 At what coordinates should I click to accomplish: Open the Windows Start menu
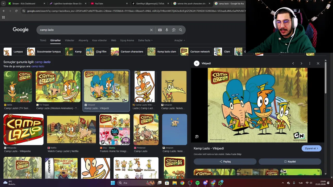[x=113, y=183]
